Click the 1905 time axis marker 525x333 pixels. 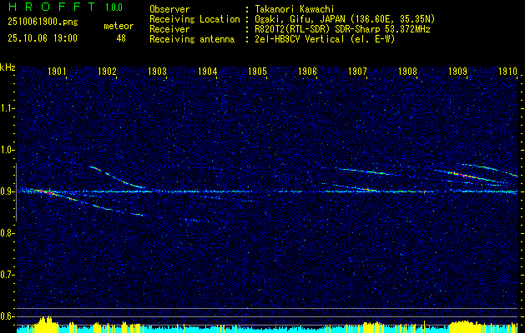(257, 71)
